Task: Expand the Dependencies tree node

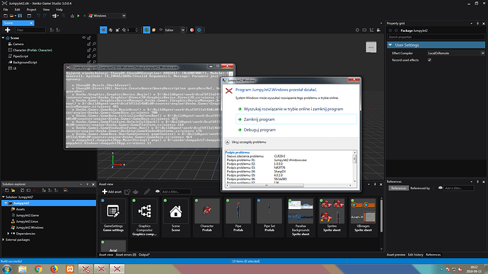Action: coord(8,234)
